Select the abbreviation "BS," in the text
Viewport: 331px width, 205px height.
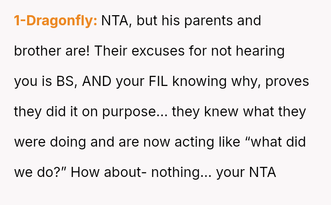pos(67,82)
